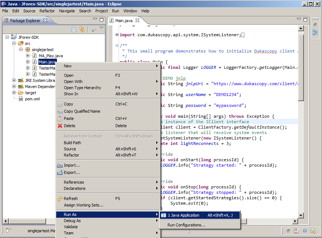The height and width of the screenshot is (238, 322).
Task: Choose Assign Working Sets... in context menu
Action: point(108,205)
